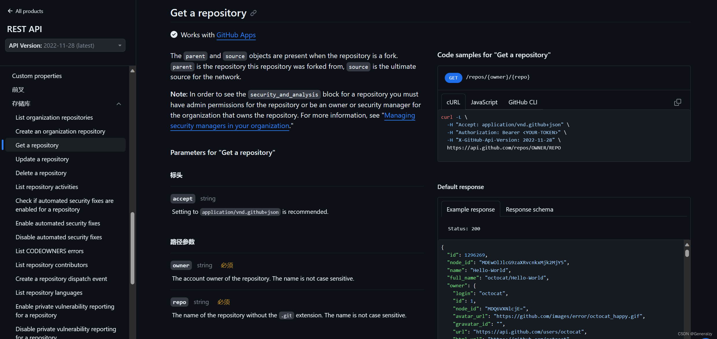
Task: Open the Custom properties sidebar item
Action: [x=37, y=76]
